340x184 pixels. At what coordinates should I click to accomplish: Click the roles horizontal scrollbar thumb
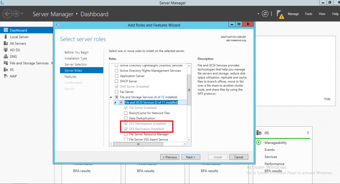(138, 144)
